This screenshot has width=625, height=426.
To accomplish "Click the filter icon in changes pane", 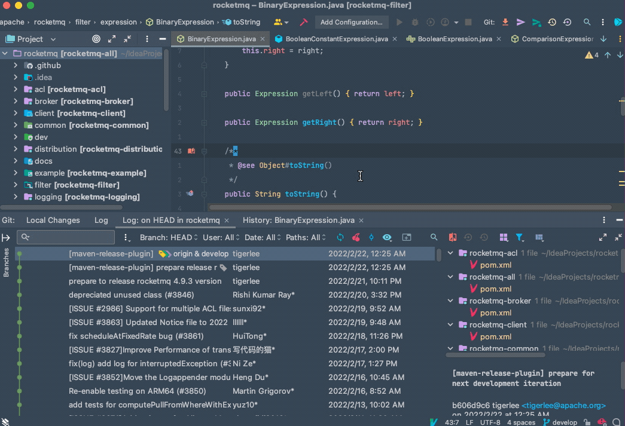I will [x=520, y=237].
